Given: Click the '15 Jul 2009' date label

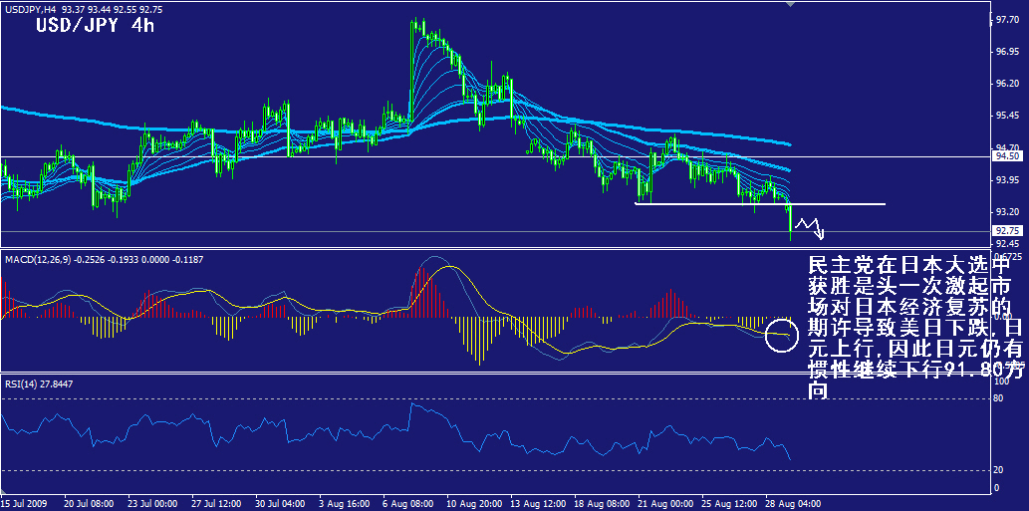Looking at the screenshot, I should [x=24, y=504].
